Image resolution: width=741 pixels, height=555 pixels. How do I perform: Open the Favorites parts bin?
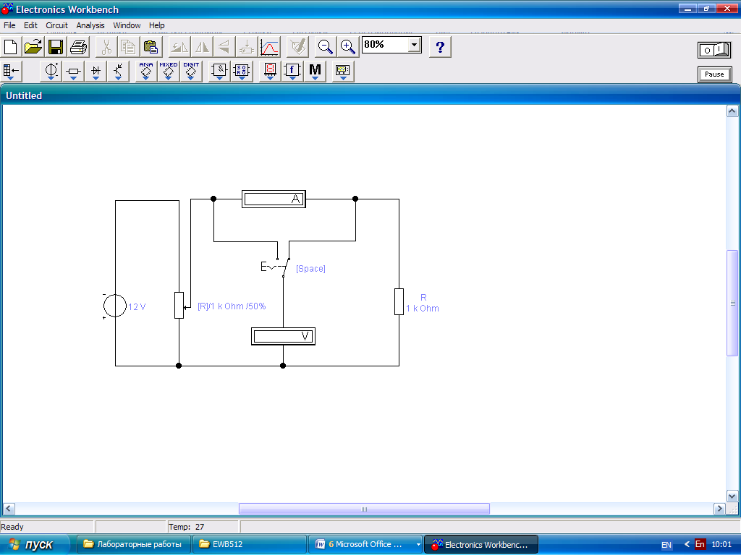12,72
